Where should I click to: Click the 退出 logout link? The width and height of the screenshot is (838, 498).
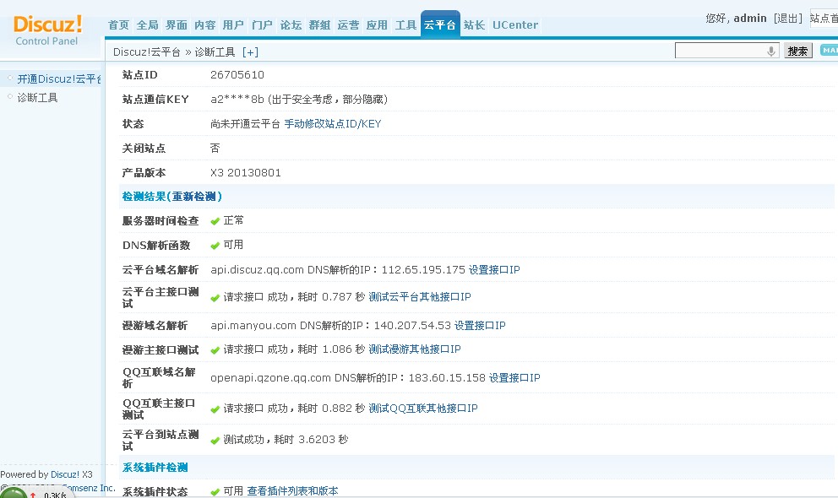(788, 19)
